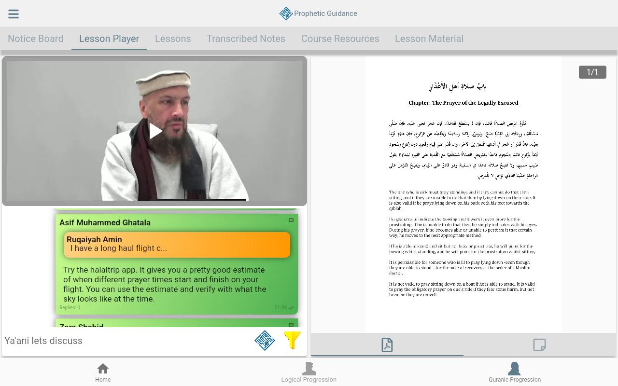The height and width of the screenshot is (386, 618).
Task: Click the Prophetic Guidance logo icon
Action: 286,14
